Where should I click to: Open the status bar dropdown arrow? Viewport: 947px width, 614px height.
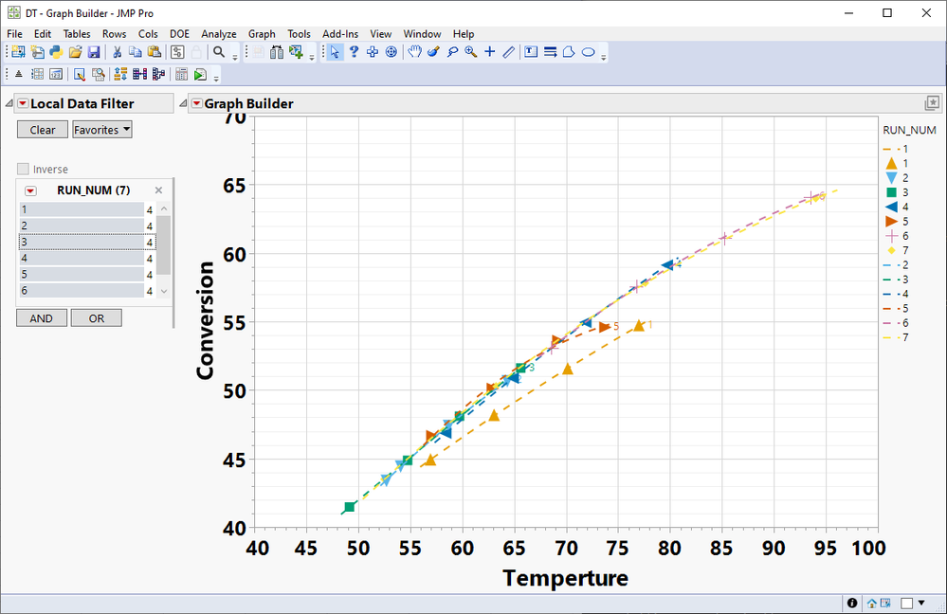coord(921,603)
